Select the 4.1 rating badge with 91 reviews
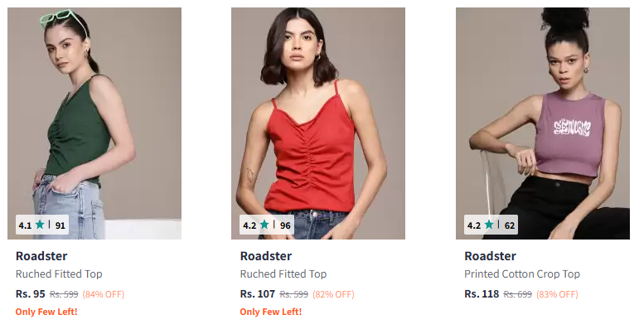Screen dimensions: 639x334 point(42,225)
